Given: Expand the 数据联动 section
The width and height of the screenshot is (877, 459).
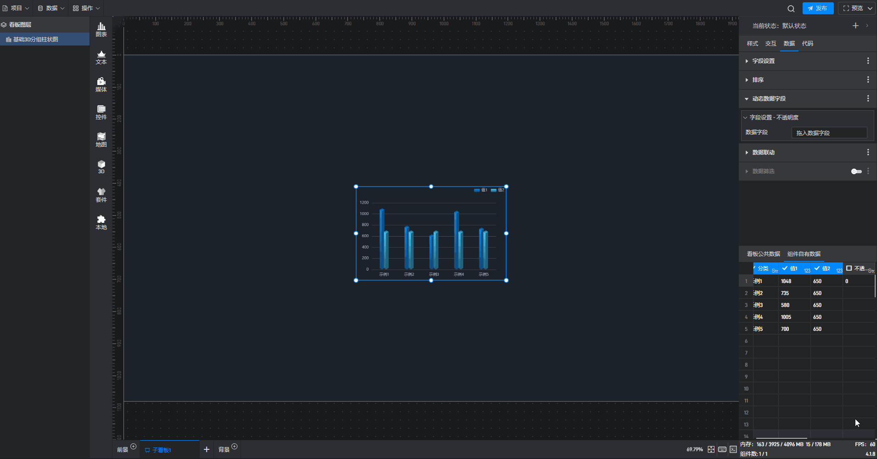Looking at the screenshot, I should 763,153.
